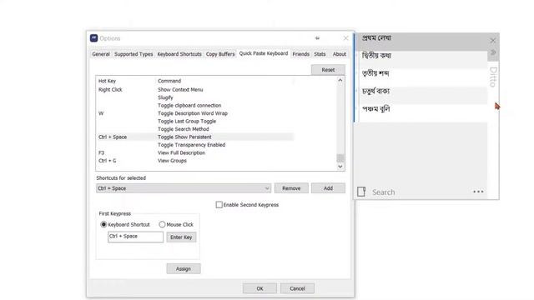Select the Show Context Menu command row
This screenshot has width=534, height=300.
pyautogui.click(x=194, y=90)
